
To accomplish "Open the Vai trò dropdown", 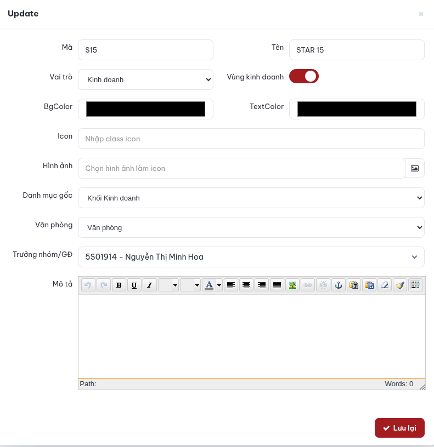I will (x=145, y=79).
